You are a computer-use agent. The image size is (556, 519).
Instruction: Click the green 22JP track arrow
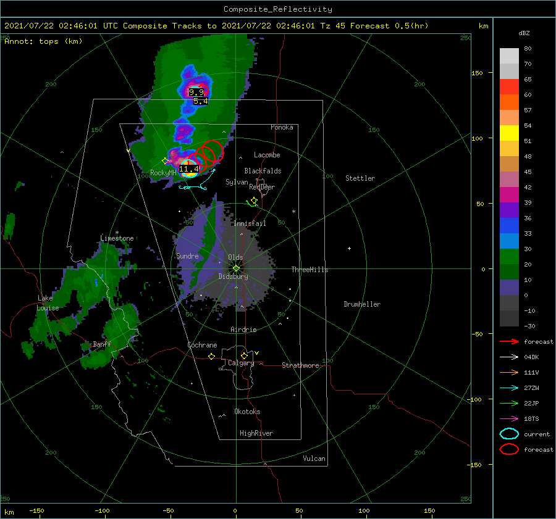509,403
